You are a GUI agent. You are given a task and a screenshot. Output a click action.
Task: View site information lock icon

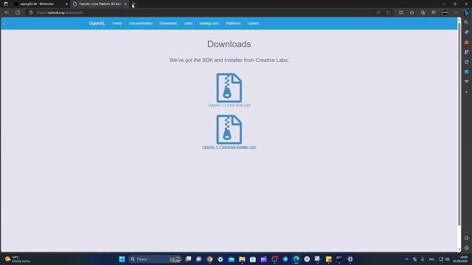click(x=31, y=13)
